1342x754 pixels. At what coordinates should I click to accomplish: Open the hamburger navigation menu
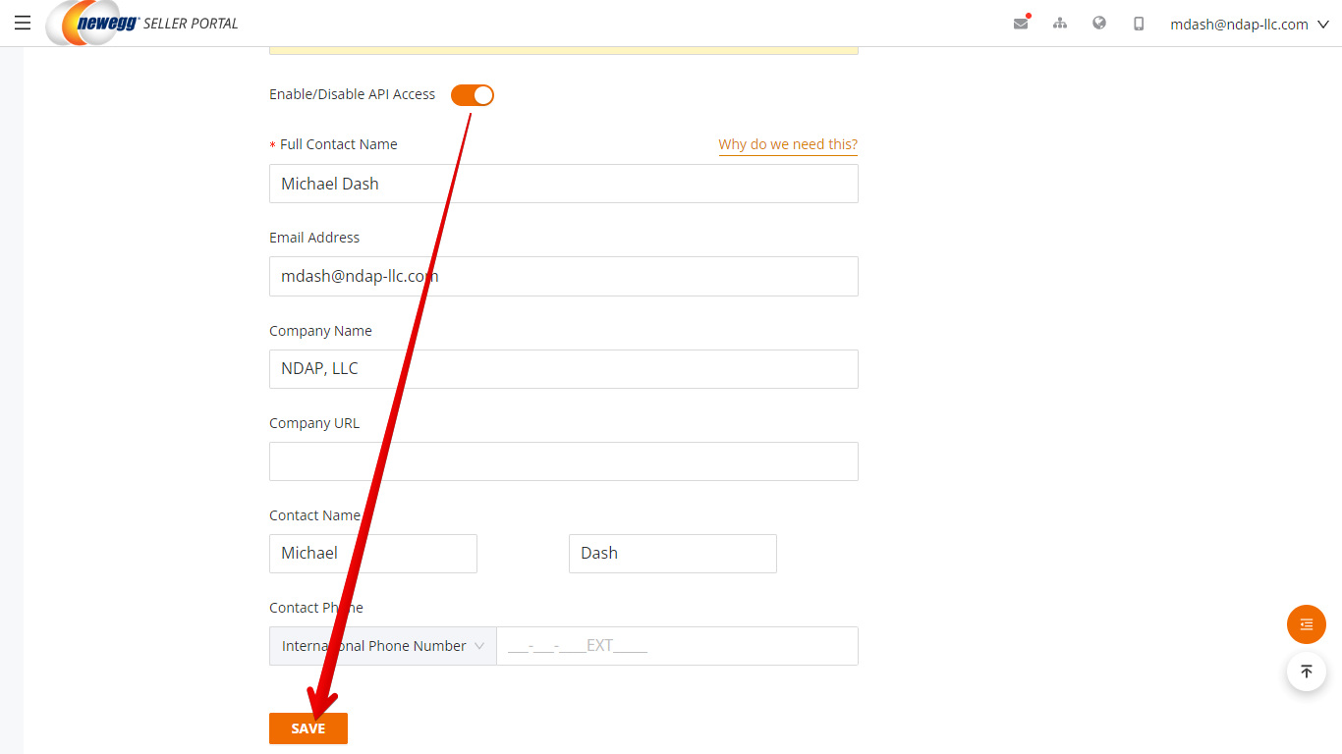[23, 23]
